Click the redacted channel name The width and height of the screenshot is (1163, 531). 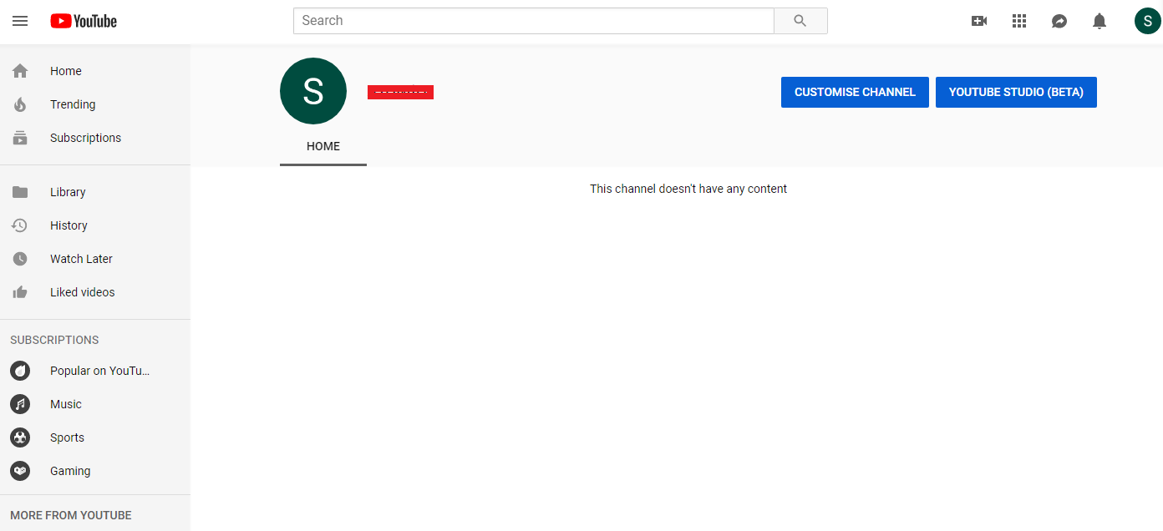click(x=400, y=92)
